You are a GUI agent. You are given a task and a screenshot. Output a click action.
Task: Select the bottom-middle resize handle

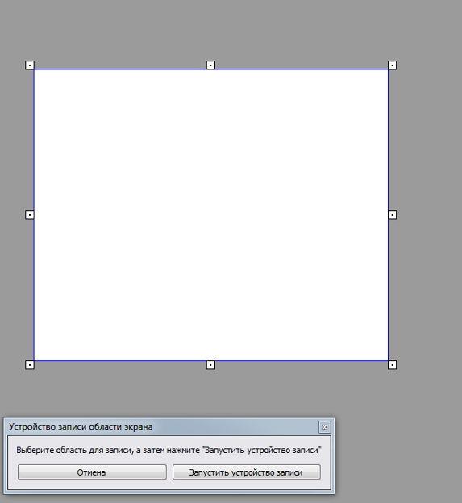coord(210,365)
